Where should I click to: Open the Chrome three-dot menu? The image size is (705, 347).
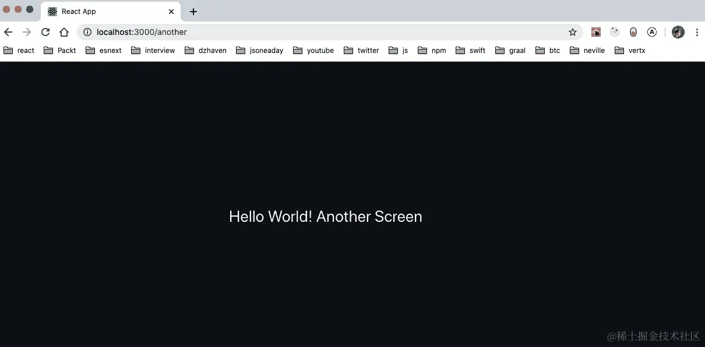point(697,32)
